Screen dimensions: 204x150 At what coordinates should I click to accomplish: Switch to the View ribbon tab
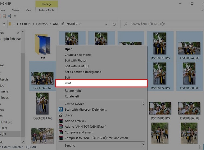pyautogui.click(x=29, y=10)
